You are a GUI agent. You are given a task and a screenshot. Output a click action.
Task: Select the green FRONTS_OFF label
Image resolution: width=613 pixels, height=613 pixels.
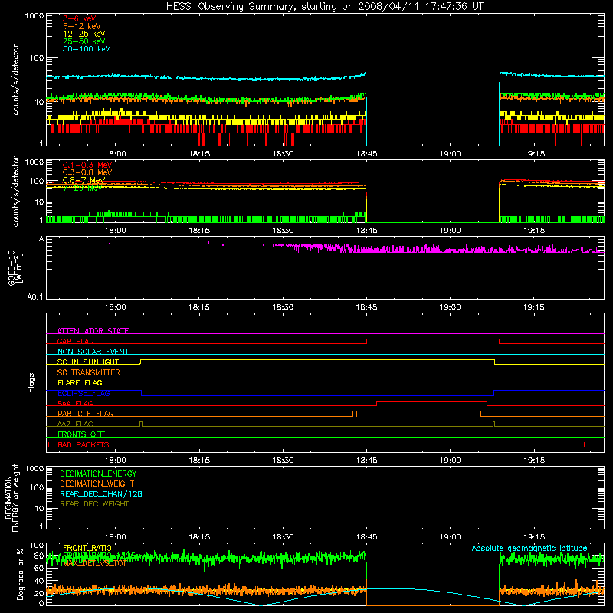(x=81, y=434)
